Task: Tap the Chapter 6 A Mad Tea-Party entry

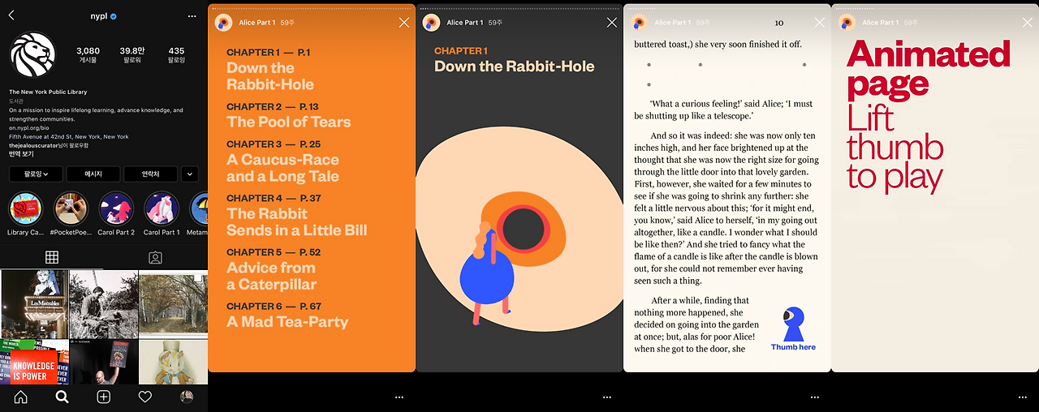Action: pyautogui.click(x=287, y=315)
